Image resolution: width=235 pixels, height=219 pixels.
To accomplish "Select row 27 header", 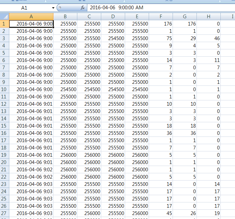I will (4, 213).
